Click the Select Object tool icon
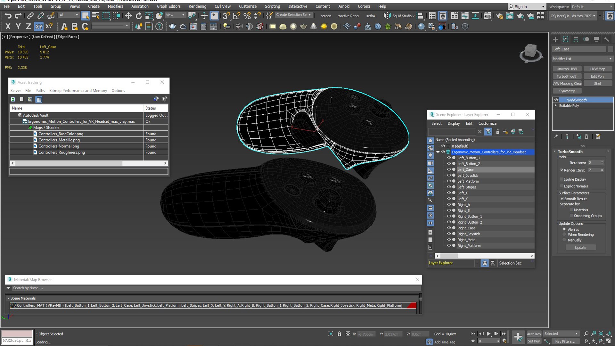615x346 pixels. [x=85, y=15]
